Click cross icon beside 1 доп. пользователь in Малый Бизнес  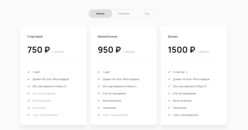point(99,115)
